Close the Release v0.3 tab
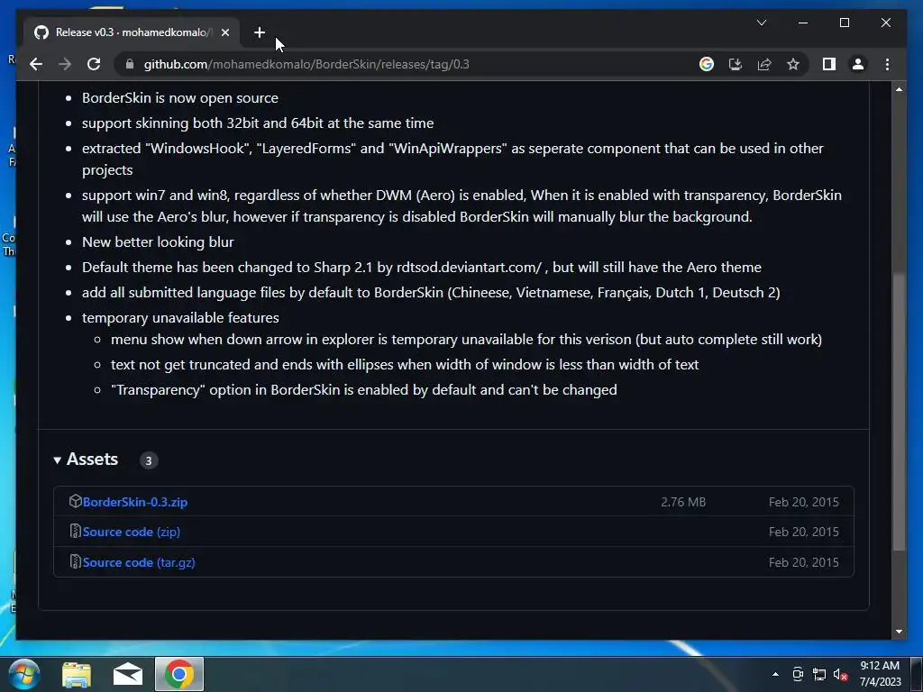This screenshot has width=923, height=692. [x=224, y=32]
